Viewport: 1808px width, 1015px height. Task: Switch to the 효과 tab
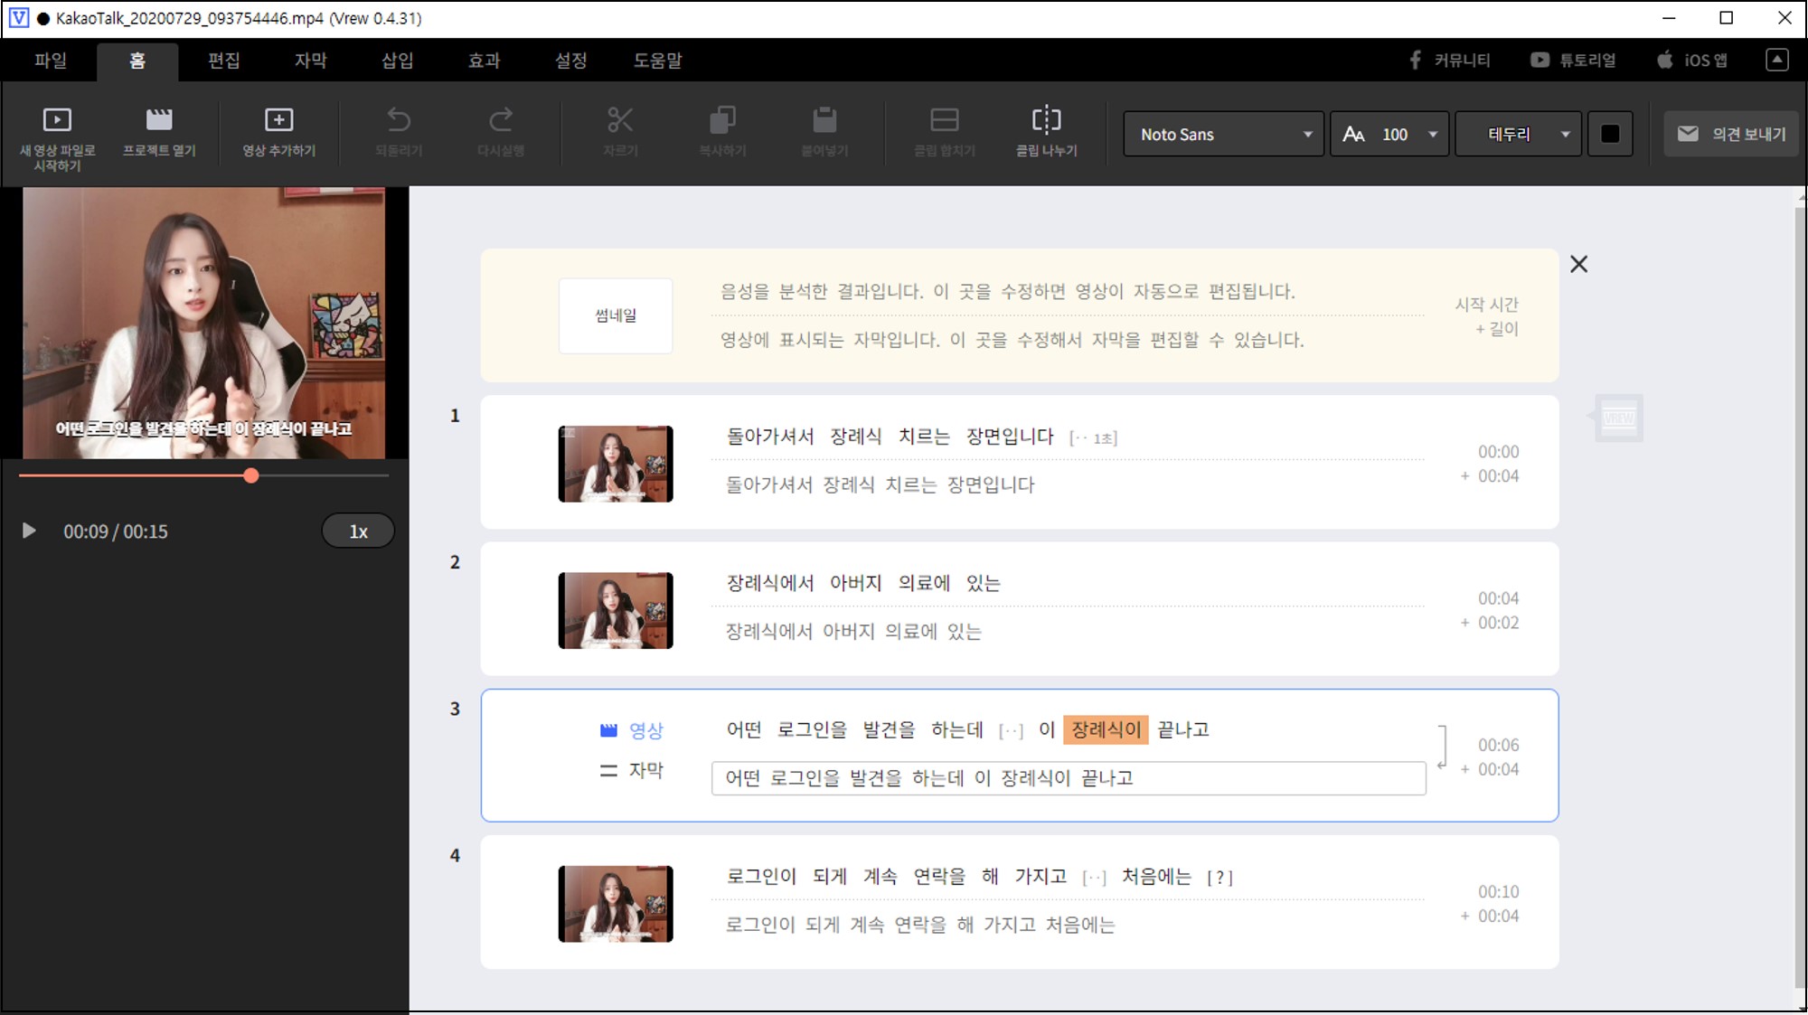pos(484,61)
